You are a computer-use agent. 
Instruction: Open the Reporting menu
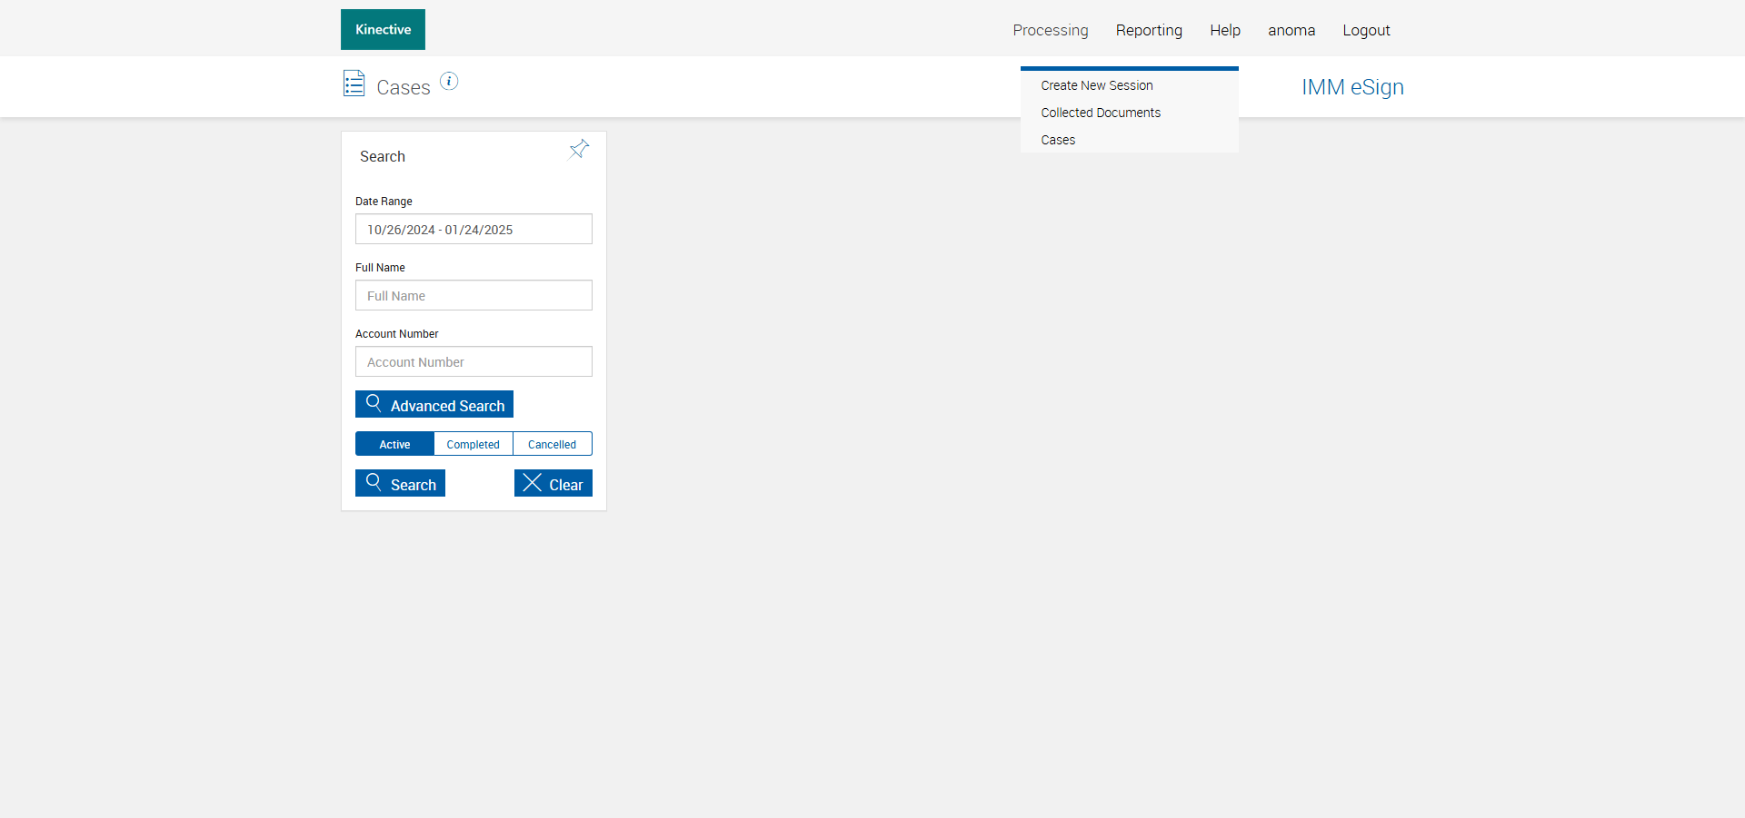click(x=1149, y=30)
